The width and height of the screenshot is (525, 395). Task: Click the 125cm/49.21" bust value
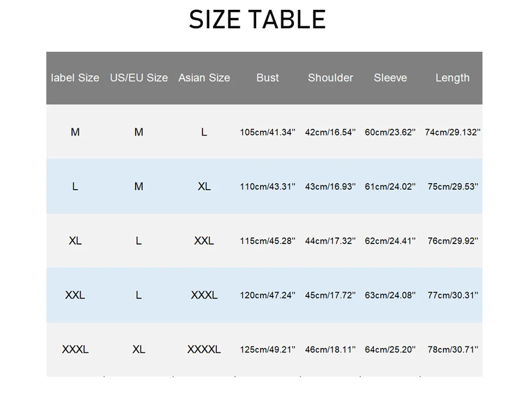[x=268, y=349]
